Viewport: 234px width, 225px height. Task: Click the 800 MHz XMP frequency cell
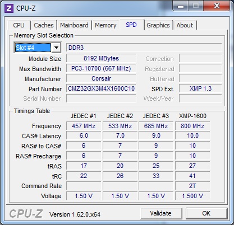[192, 126]
